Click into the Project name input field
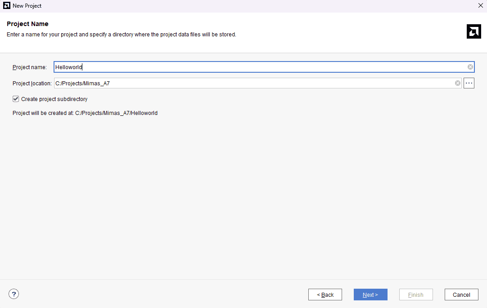The height and width of the screenshot is (308, 487). click(x=261, y=67)
